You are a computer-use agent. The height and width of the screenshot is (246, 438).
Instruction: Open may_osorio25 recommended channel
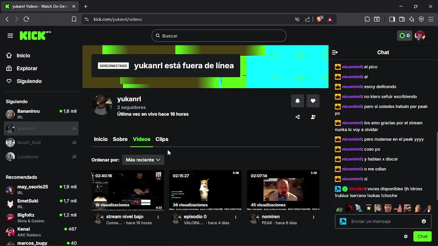pos(41,190)
